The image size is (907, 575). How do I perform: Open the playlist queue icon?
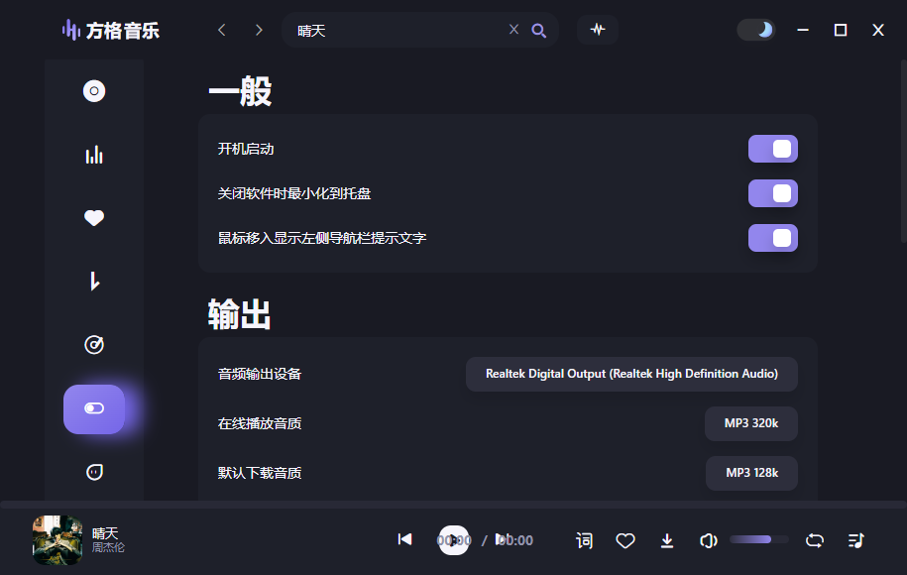856,540
